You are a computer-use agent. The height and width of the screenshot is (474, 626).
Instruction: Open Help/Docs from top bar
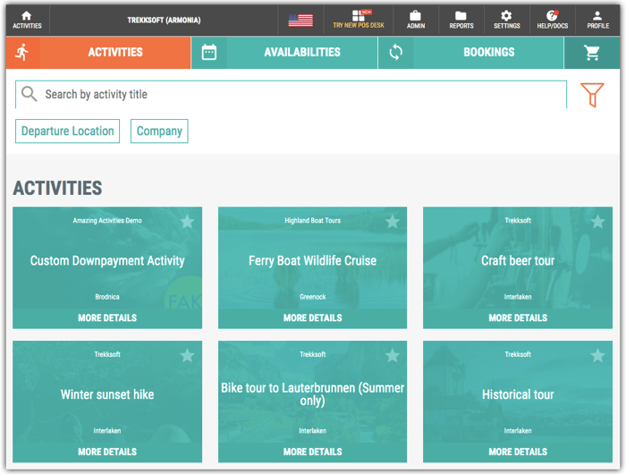552,20
